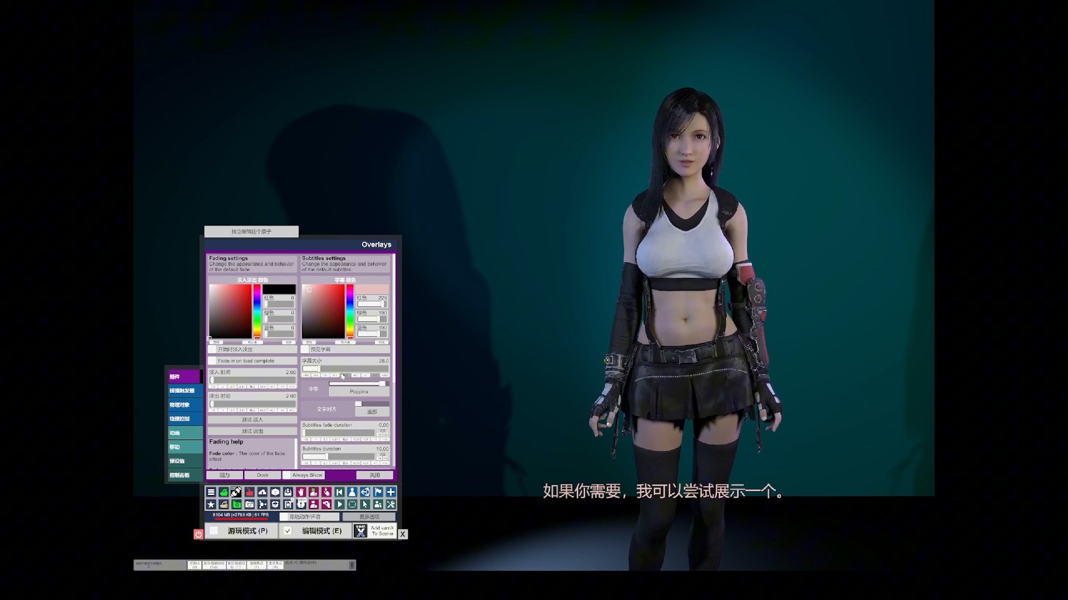Viewport: 1068px width, 600px height.
Task: Click the gray button above Overlays panel
Action: [x=251, y=231]
